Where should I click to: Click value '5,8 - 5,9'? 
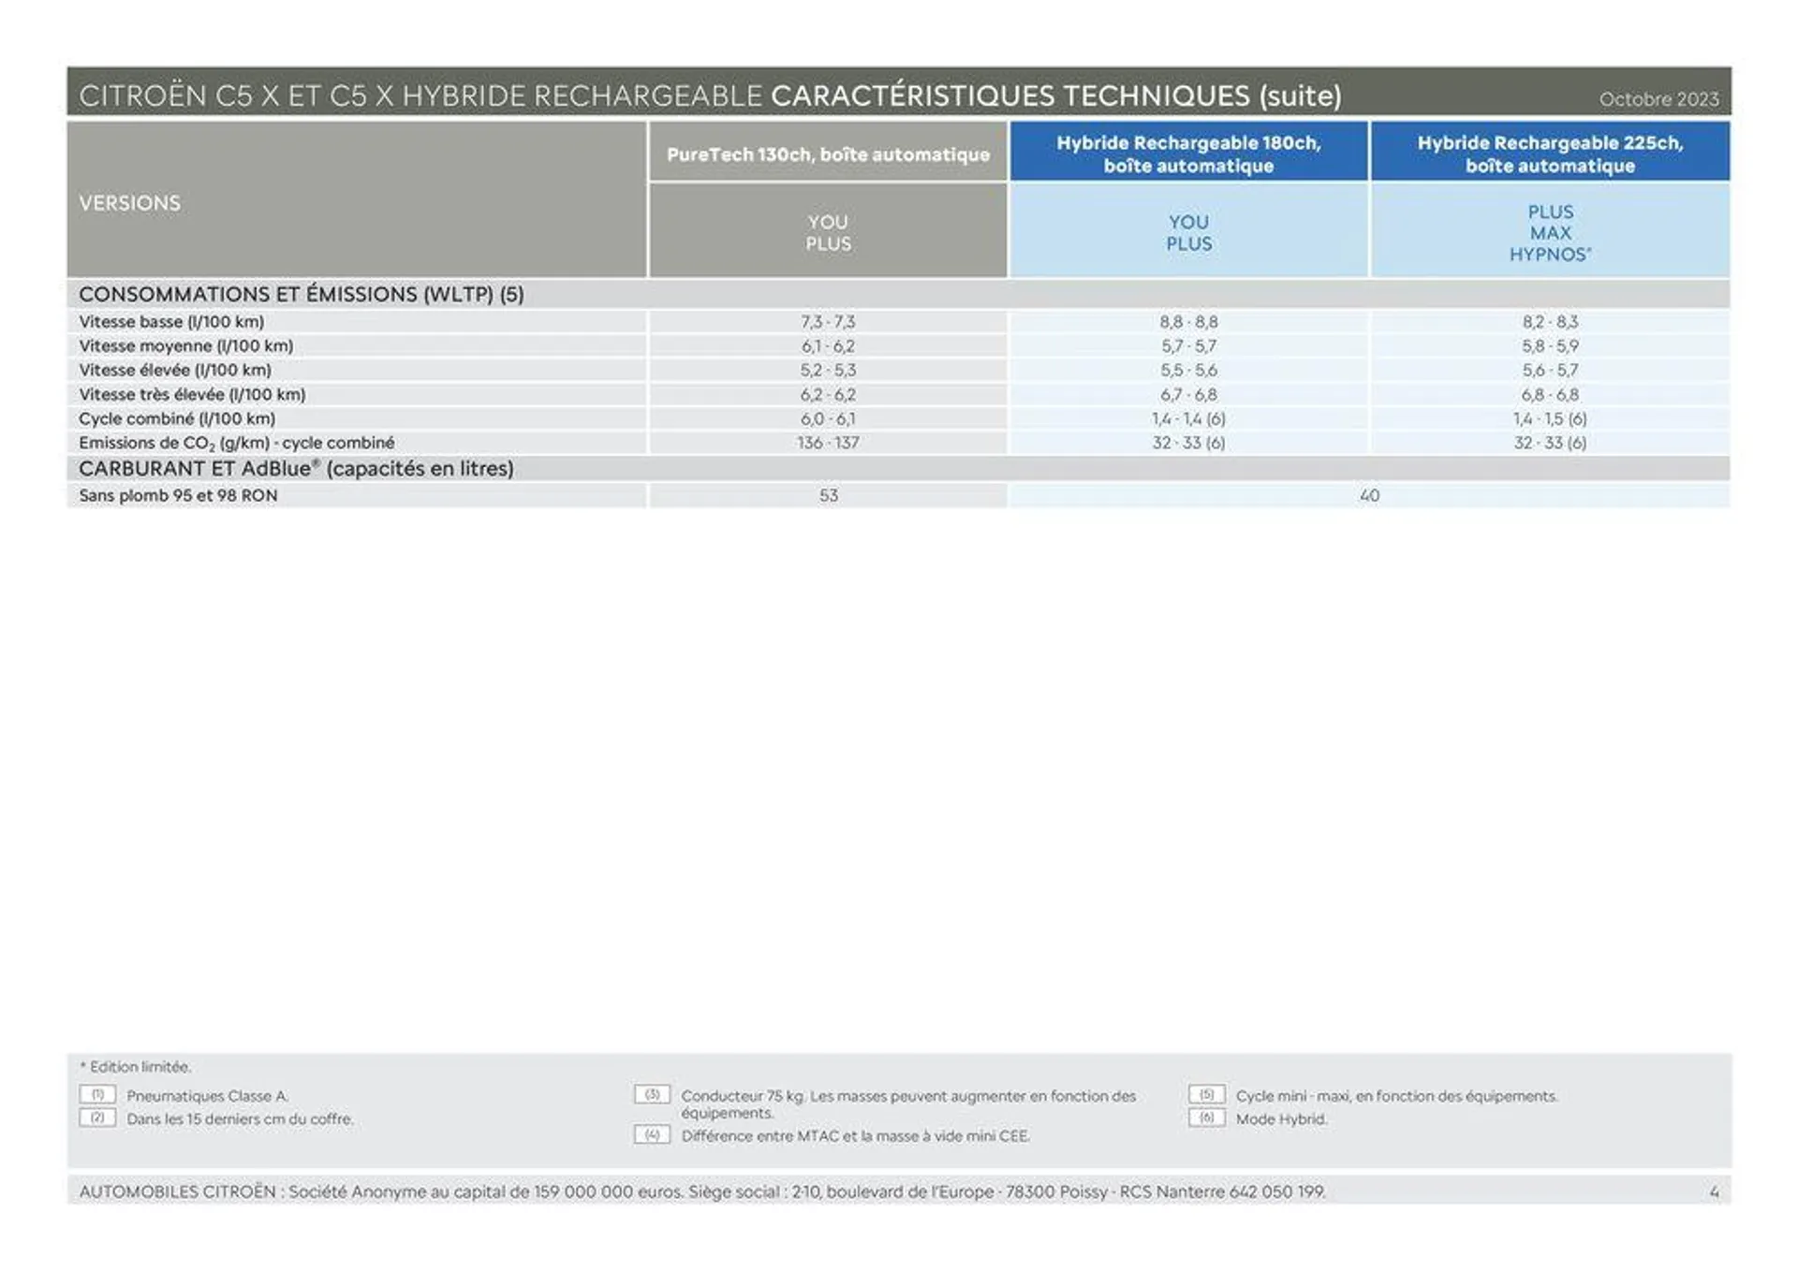coord(1550,346)
